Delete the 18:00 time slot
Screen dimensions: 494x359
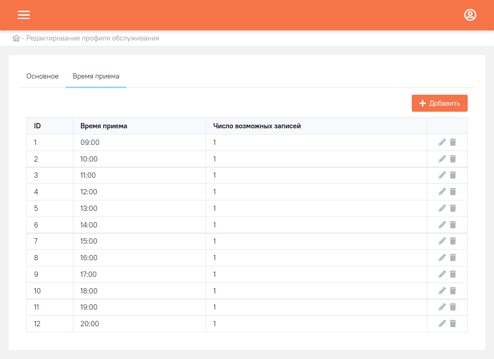[x=453, y=291]
